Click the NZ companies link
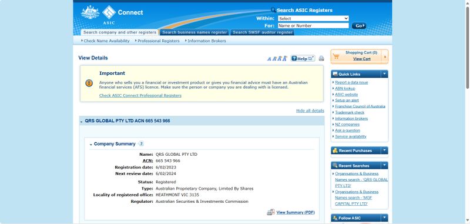 [347, 124]
